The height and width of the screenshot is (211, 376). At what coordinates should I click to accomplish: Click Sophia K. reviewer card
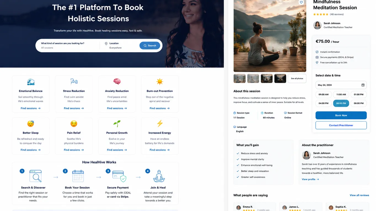click(x=347, y=207)
